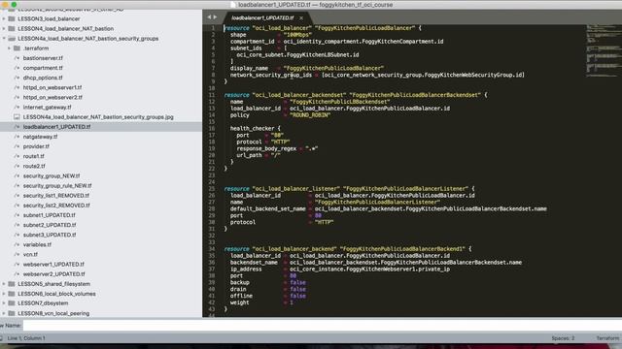
Task: Select loadbalancer1_UPDATED.tf in sidebar
Action: point(56,127)
